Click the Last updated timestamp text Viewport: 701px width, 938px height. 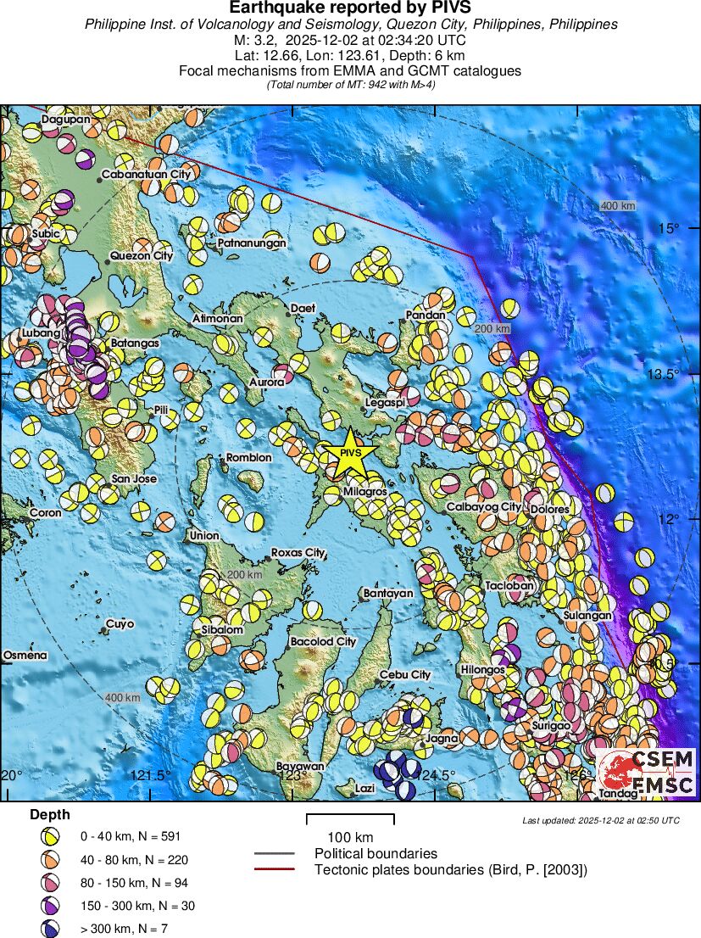click(x=600, y=820)
